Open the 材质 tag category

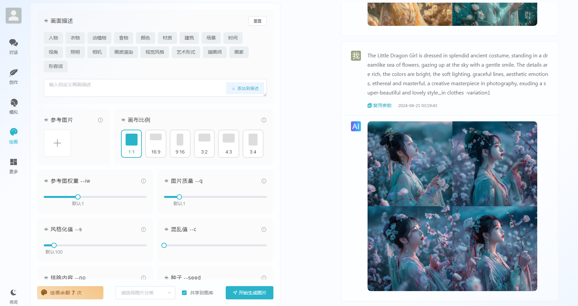pos(167,38)
